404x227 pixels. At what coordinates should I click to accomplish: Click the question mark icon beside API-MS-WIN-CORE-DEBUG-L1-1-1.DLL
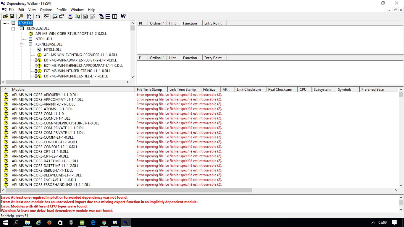(6, 171)
